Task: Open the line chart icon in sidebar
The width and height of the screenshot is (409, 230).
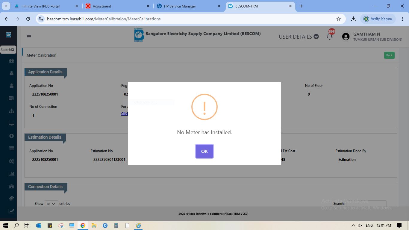Action: (11, 211)
